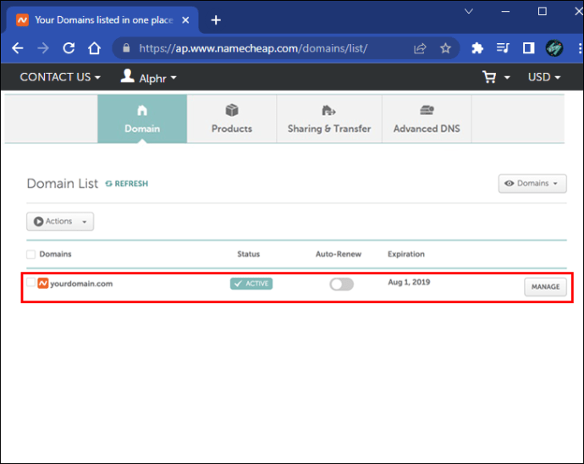This screenshot has height=464, width=584.
Task: Click the Auto-Renew column header
Action: coord(339,254)
